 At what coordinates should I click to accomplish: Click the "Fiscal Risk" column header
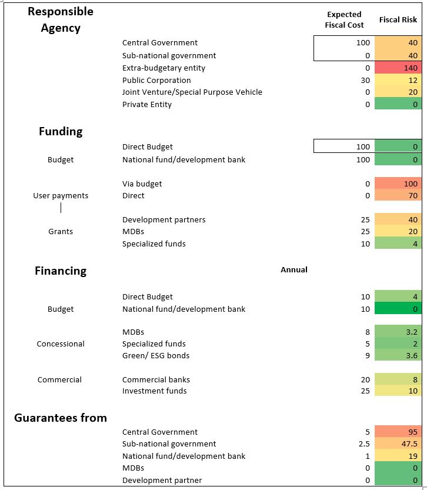[x=398, y=20]
